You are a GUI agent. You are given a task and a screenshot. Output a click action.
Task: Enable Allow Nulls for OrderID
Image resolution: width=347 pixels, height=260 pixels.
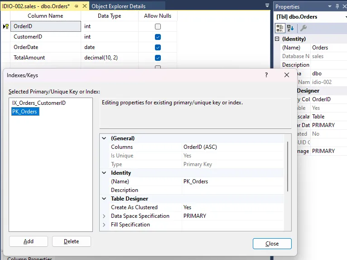click(x=158, y=26)
